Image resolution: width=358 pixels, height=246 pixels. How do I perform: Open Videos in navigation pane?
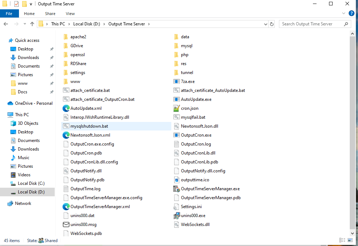[24, 175]
